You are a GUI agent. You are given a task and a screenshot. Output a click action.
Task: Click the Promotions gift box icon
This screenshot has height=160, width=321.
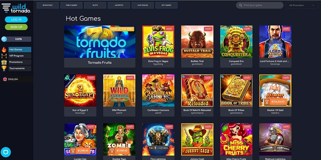click(4, 62)
